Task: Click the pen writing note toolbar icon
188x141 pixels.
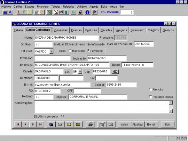Action: pyautogui.click(x=61, y=12)
